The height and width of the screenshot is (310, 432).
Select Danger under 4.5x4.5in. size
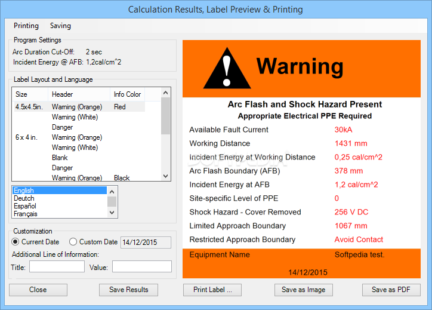[x=63, y=127]
